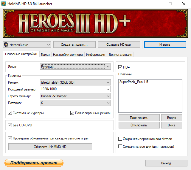Viewport: 191px width, 170px height.
Task: Uncheck Полноэкранный режим option
Action: click(72, 113)
